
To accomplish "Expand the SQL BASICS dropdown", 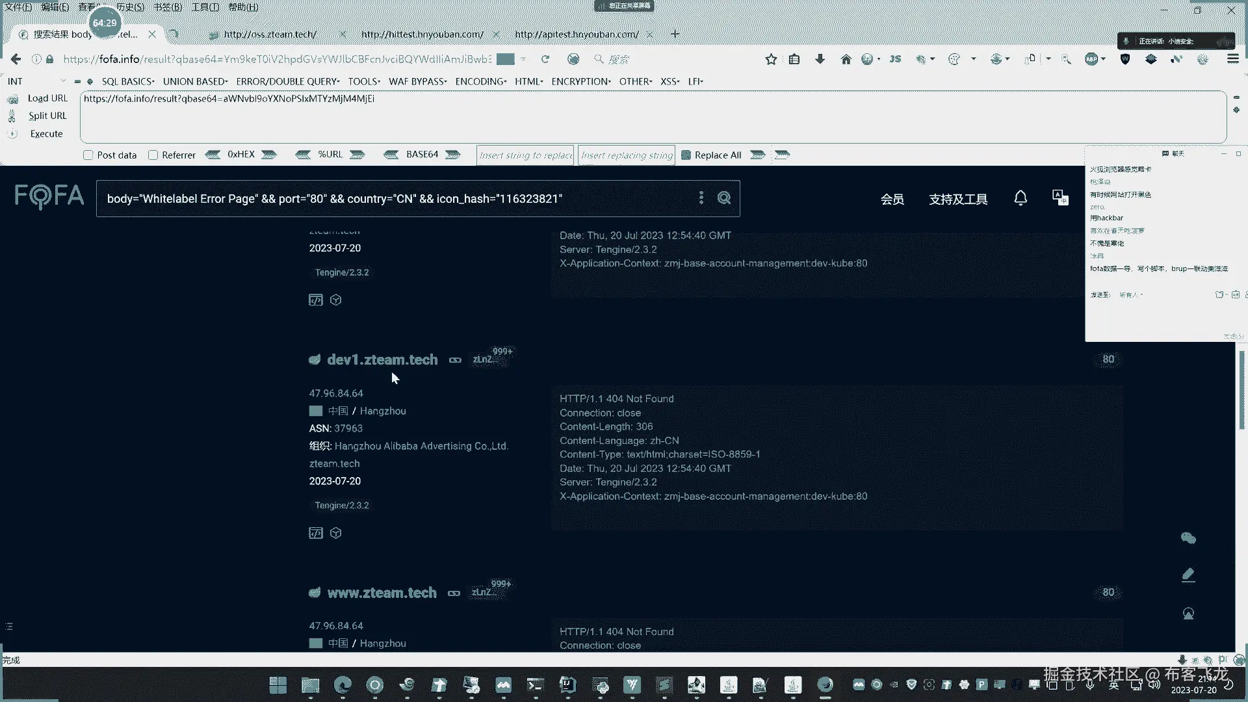I will click(x=128, y=81).
